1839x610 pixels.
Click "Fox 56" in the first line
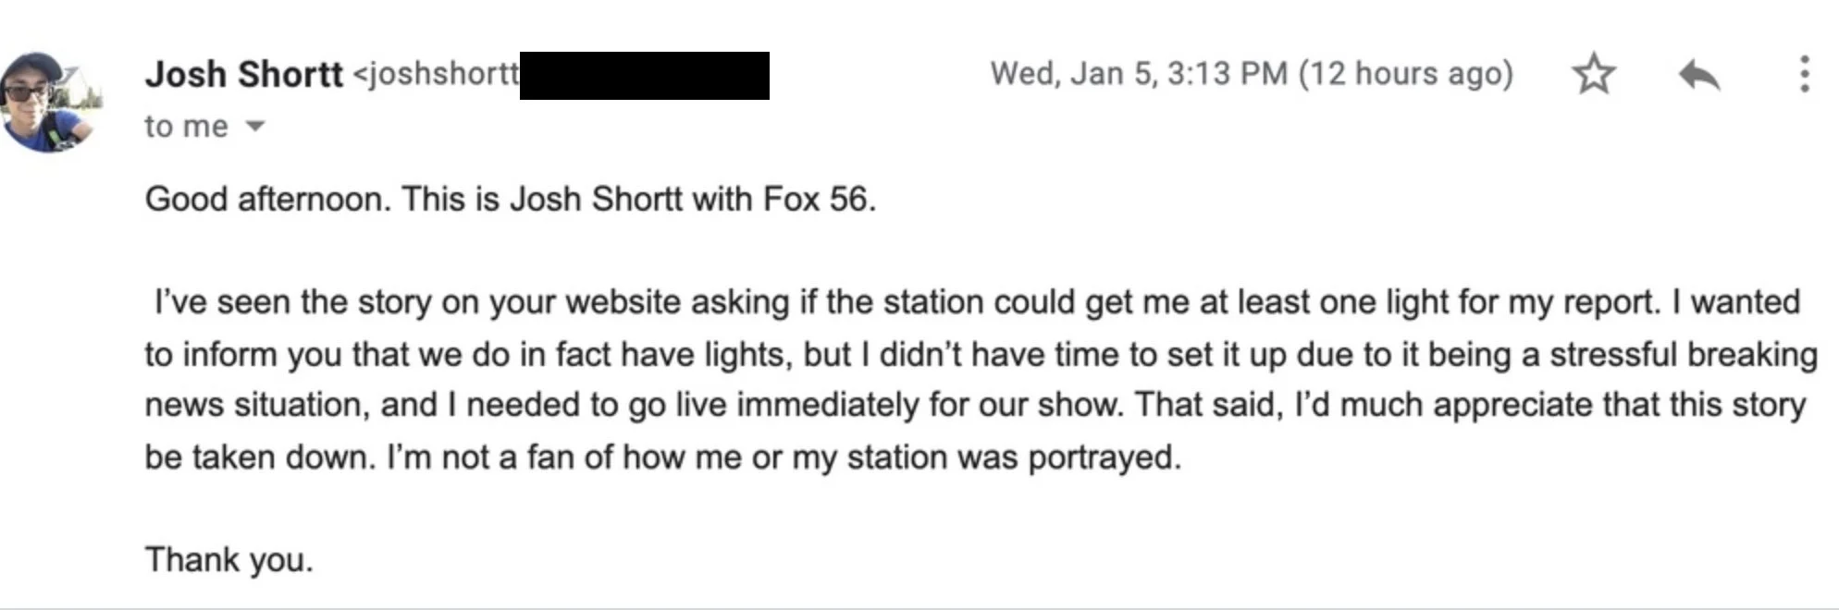819,199
